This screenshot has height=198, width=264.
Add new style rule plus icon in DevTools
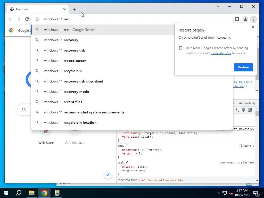pos(237,110)
